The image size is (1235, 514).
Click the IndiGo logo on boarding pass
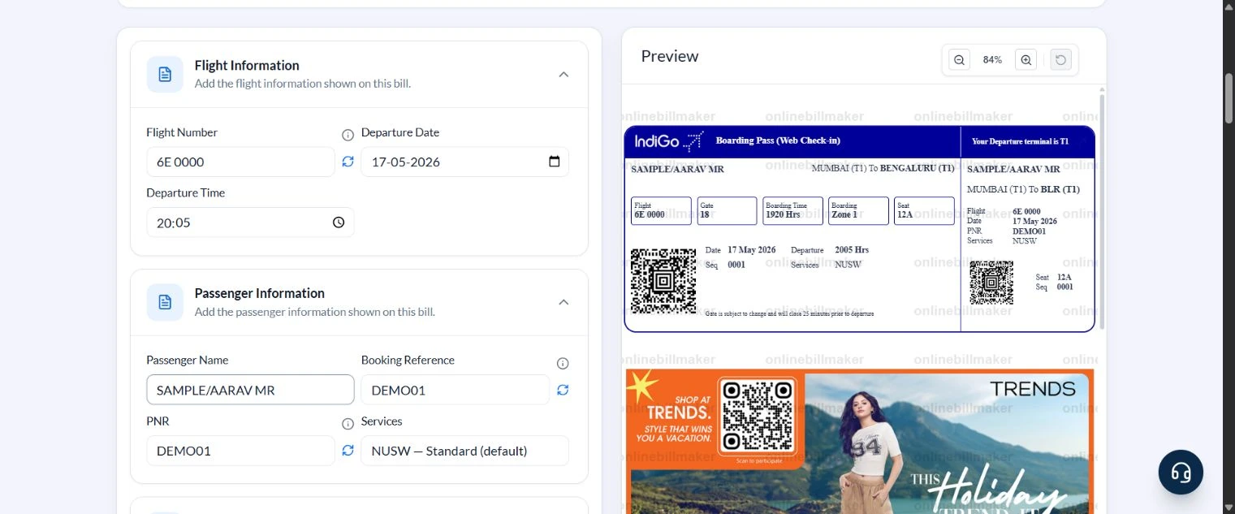668,141
